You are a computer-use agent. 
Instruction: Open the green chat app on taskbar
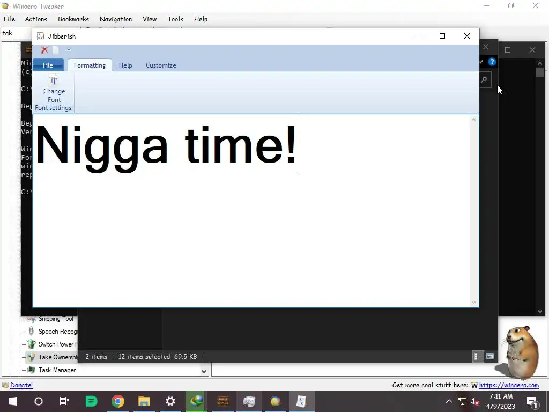[91, 401]
